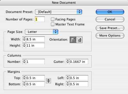Click the Width stepper arrows
Screen dimensions: 128x94
[24, 39]
